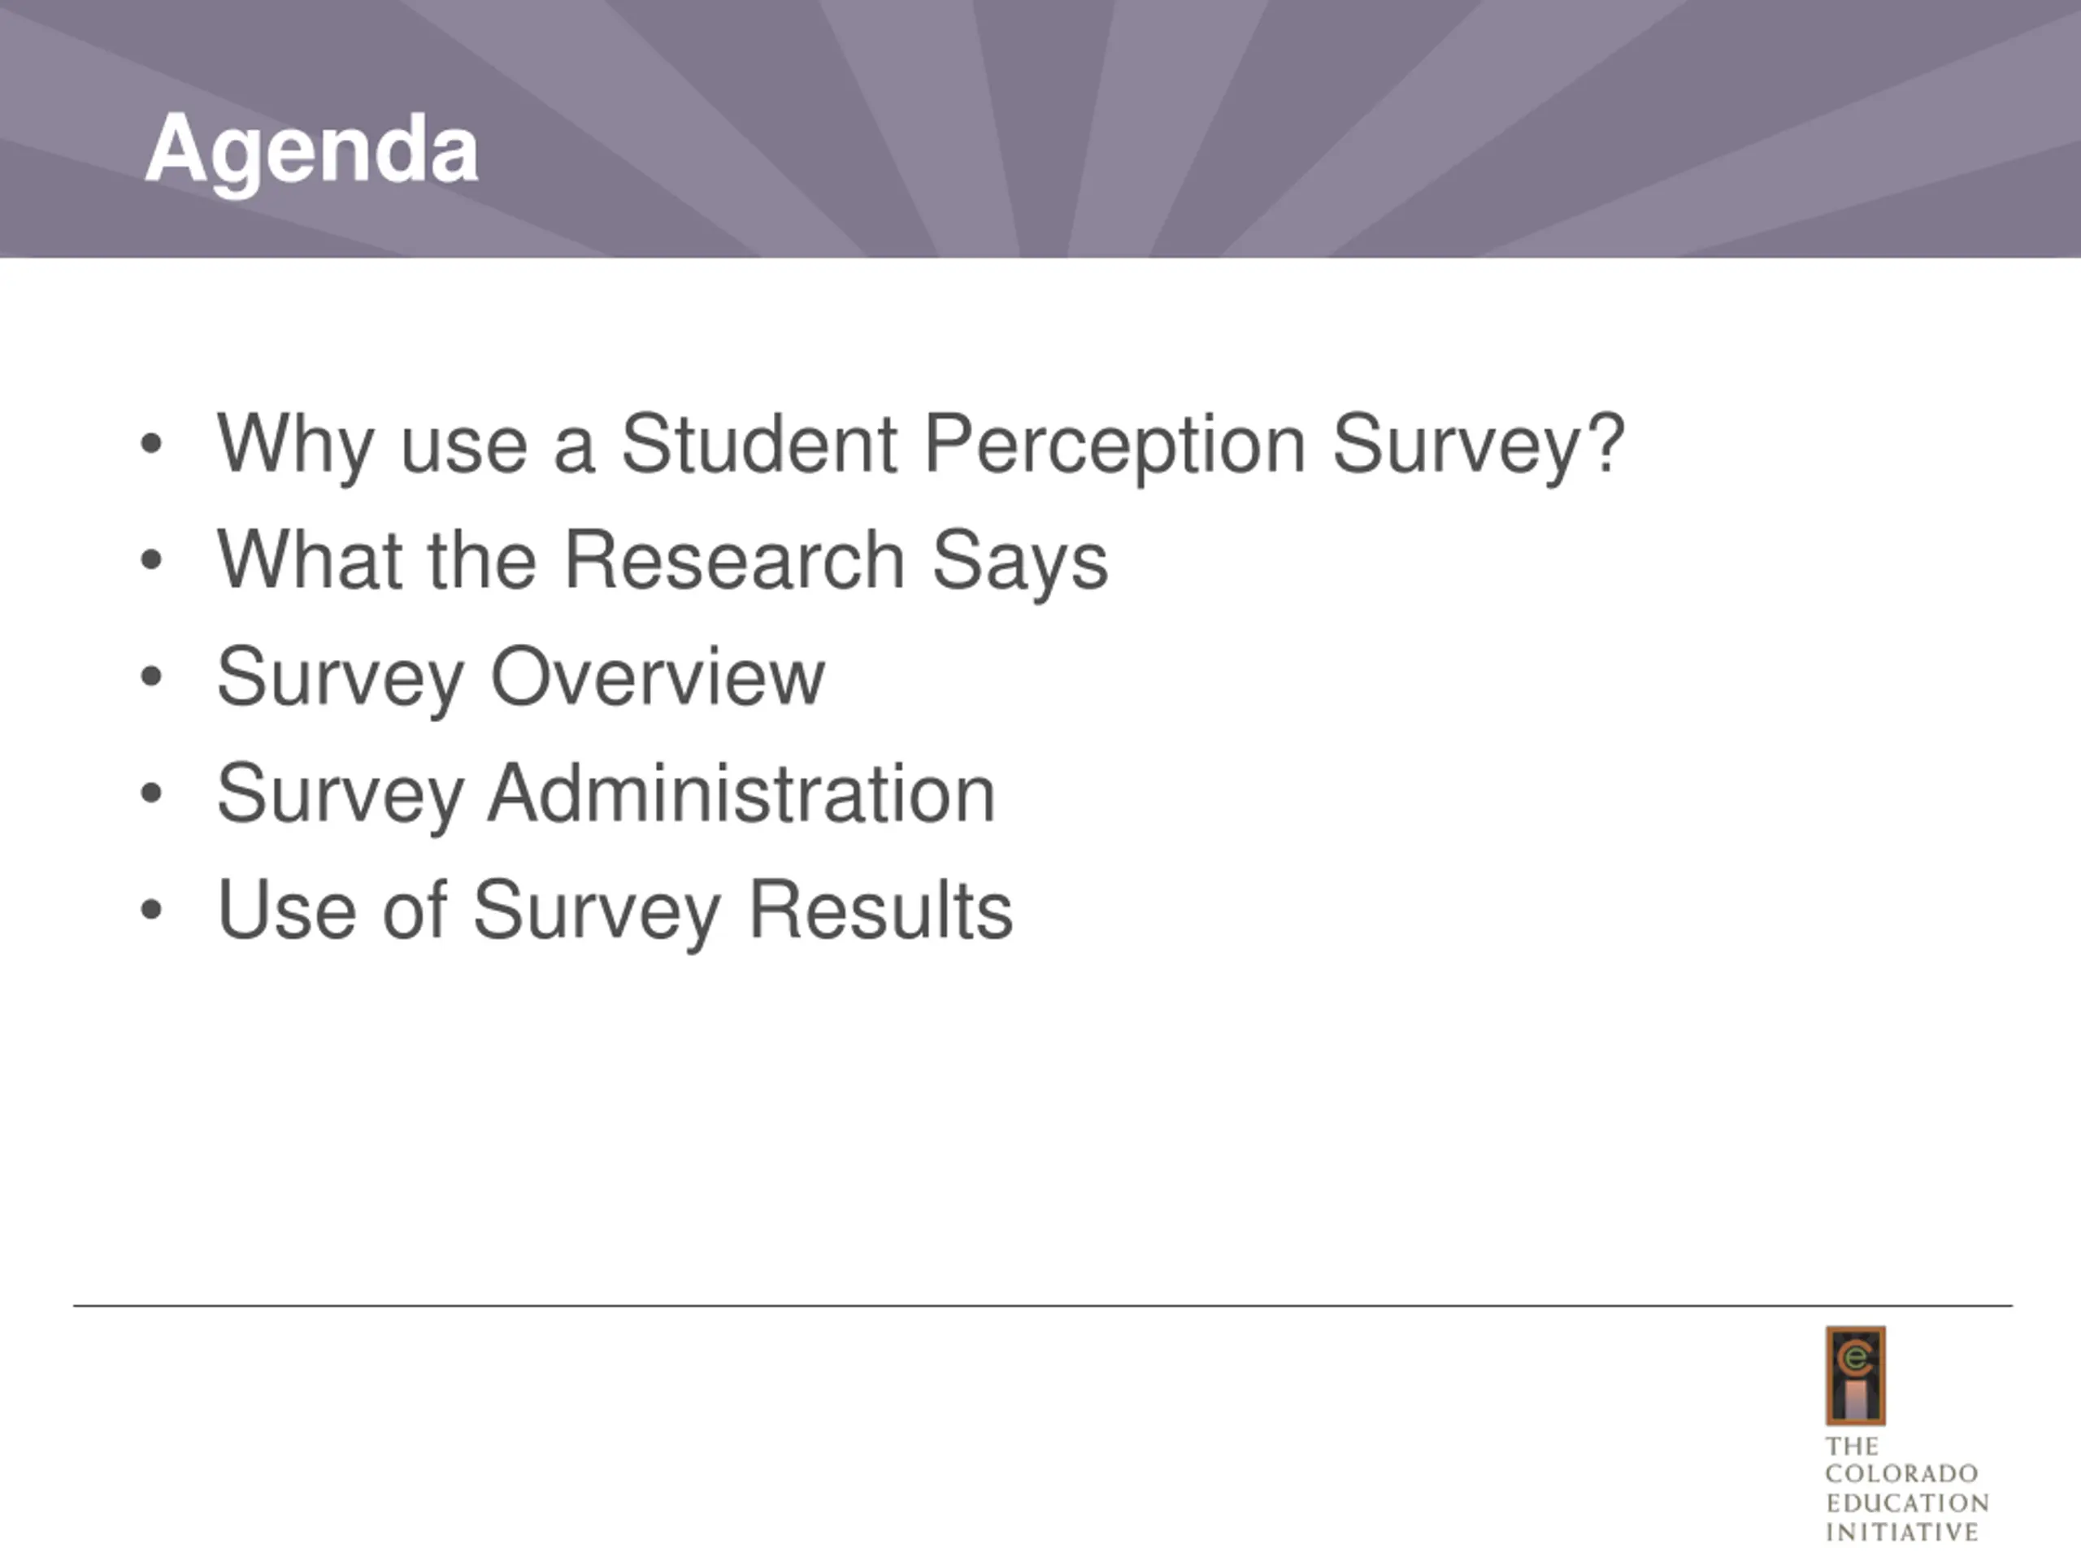Screen dimensions: 2081x1561
Task: Click the Colorado Education Initiative logo icon
Action: coord(1855,1376)
